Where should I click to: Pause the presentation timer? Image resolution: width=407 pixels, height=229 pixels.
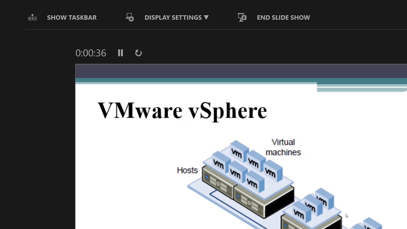(120, 53)
